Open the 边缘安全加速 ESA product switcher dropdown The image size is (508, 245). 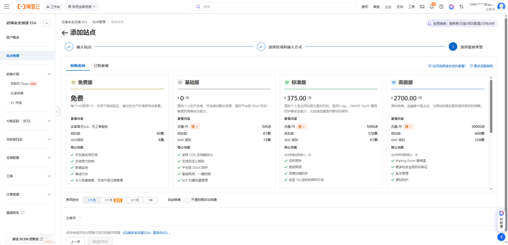coord(47,23)
